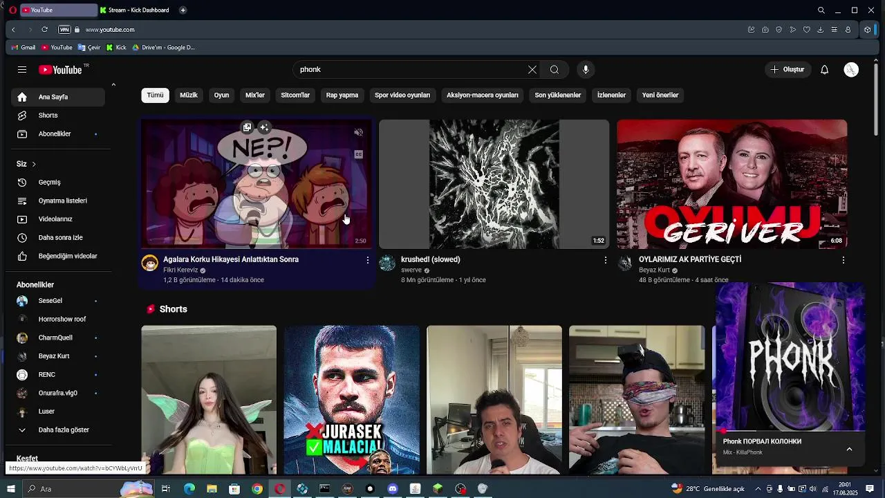The image size is (885, 498).
Task: Open Beyaz Kurt channel in sidebar
Action: (x=58, y=356)
